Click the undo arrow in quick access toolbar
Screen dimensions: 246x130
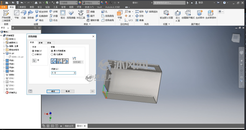point(22,3)
